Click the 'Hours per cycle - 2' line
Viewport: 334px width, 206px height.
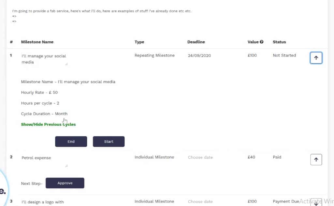pyautogui.click(x=40, y=103)
